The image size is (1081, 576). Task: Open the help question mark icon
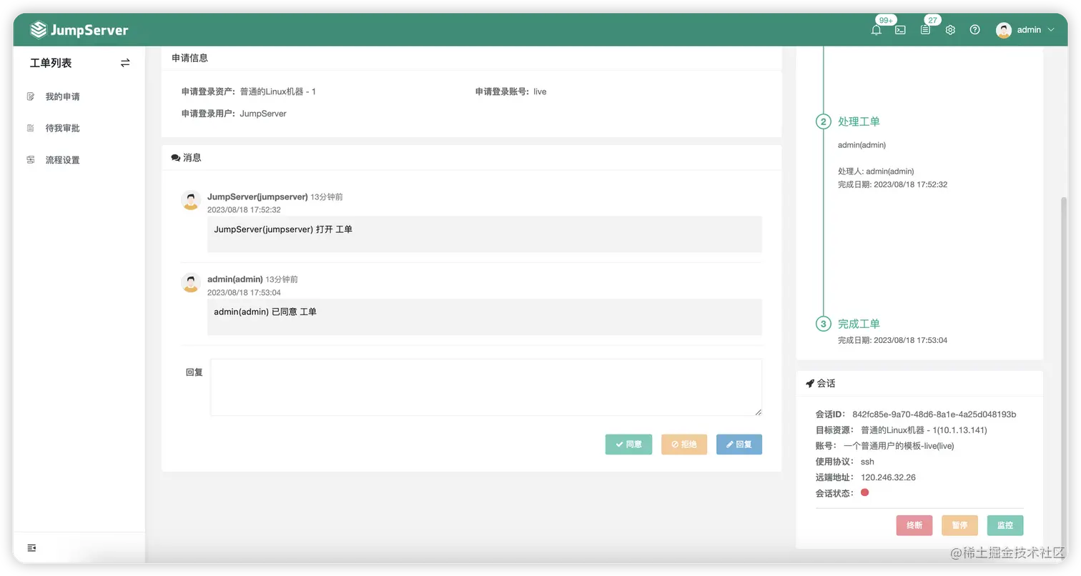(974, 30)
